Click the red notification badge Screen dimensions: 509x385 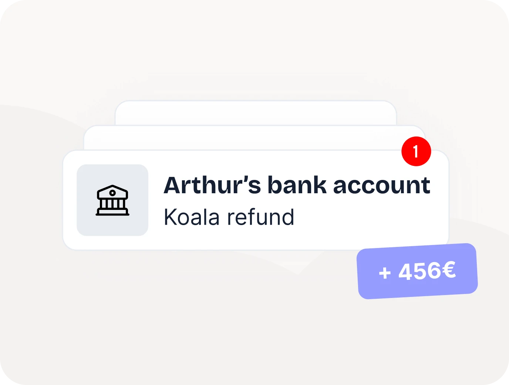tap(416, 151)
